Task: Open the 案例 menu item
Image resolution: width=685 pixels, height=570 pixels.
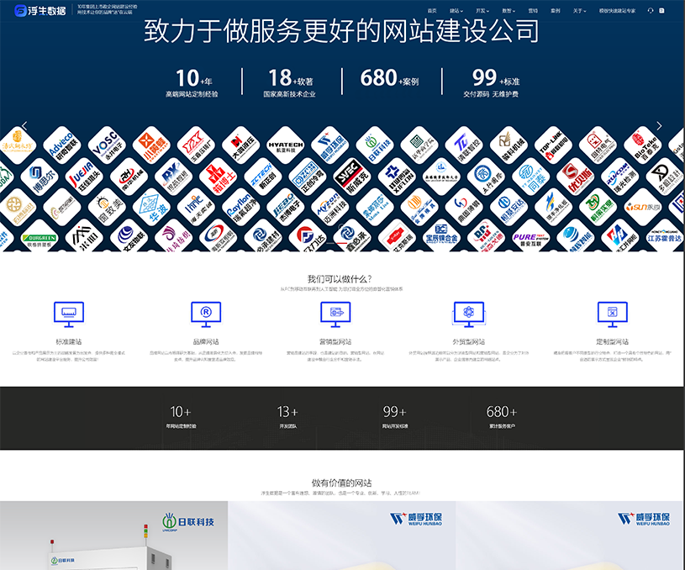Action: pyautogui.click(x=556, y=11)
